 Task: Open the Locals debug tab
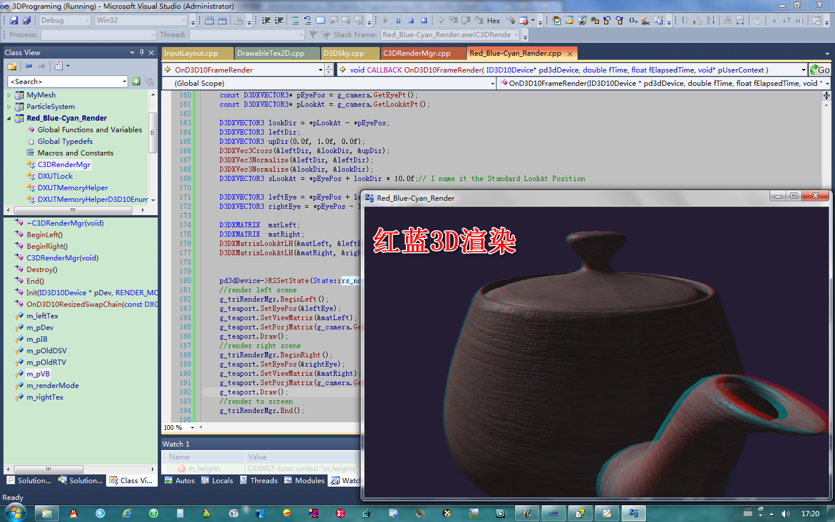(x=217, y=481)
